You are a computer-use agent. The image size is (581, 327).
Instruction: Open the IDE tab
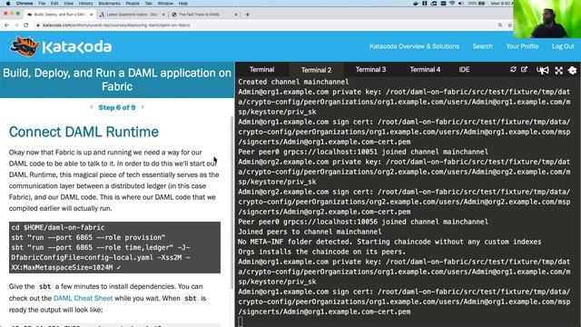464,70
